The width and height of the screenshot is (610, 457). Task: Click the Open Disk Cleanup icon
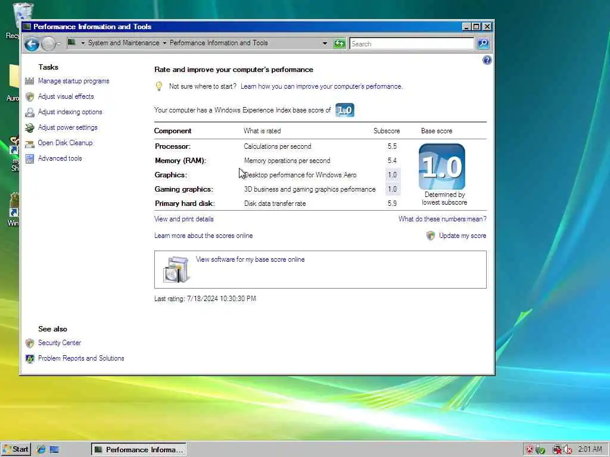(30, 144)
